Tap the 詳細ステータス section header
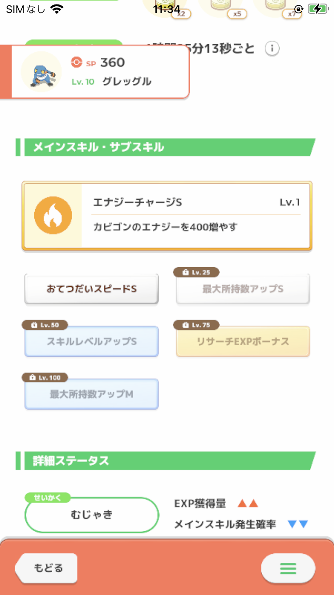 click(x=166, y=461)
